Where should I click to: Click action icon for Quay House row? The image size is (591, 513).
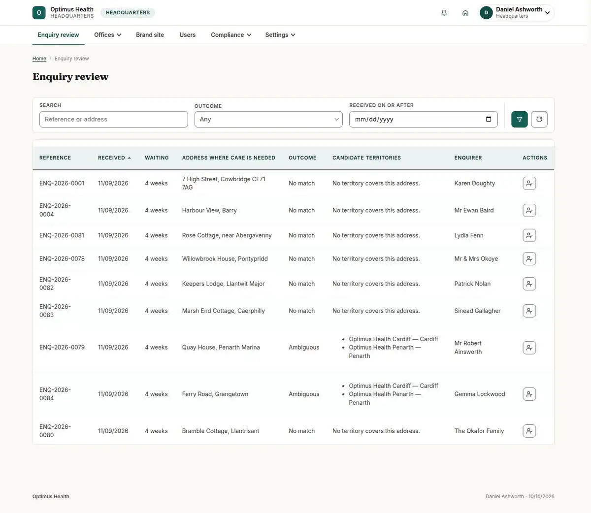[529, 348]
